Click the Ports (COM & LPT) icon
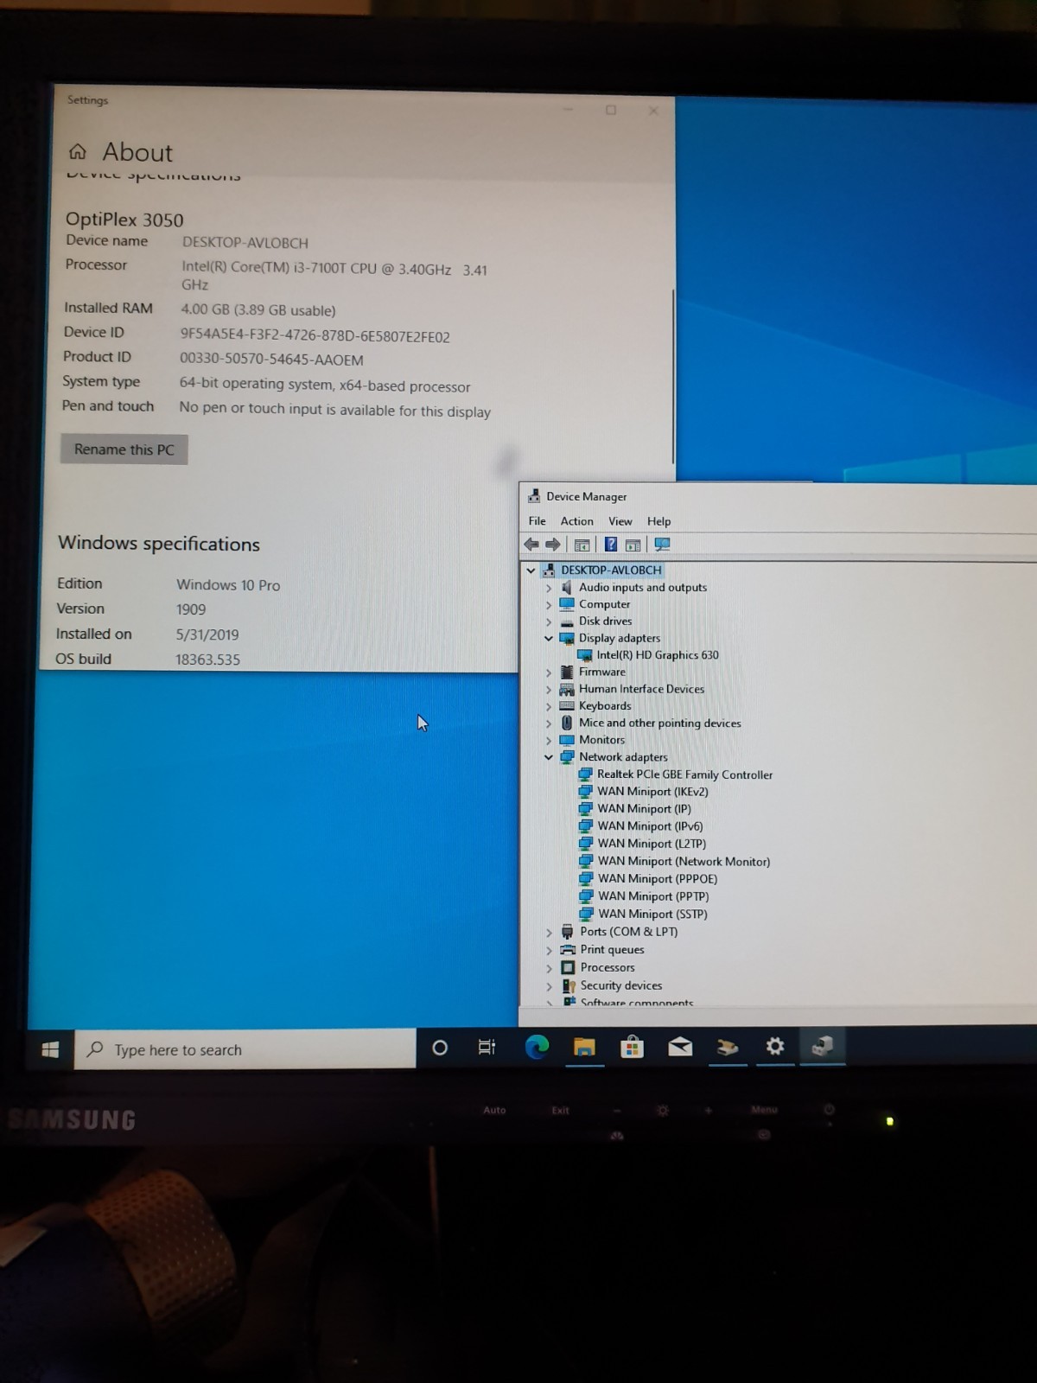Screen dimensions: 1037x1383 coord(568,932)
